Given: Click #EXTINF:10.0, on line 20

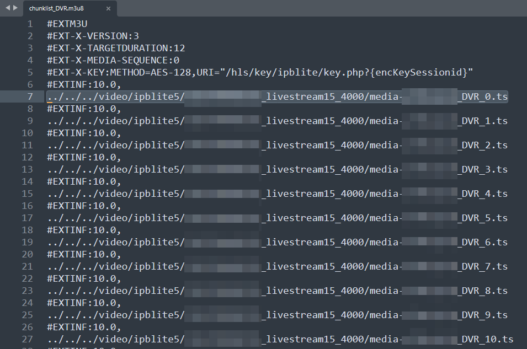Looking at the screenshot, I should [84, 254].
